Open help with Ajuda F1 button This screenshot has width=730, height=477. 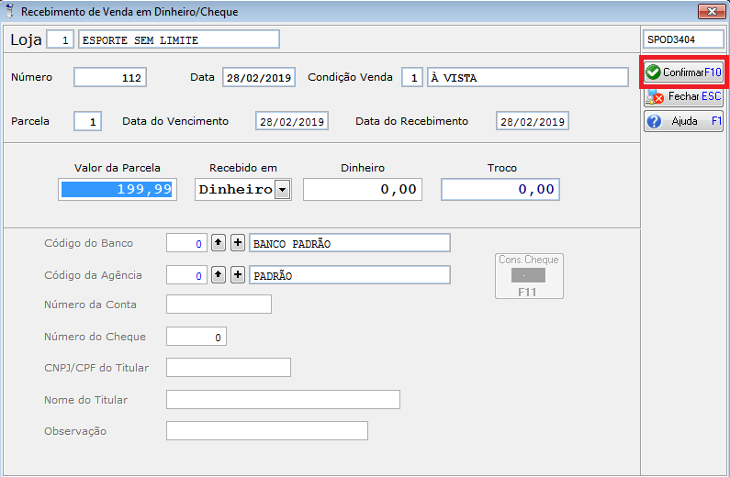pos(684,121)
